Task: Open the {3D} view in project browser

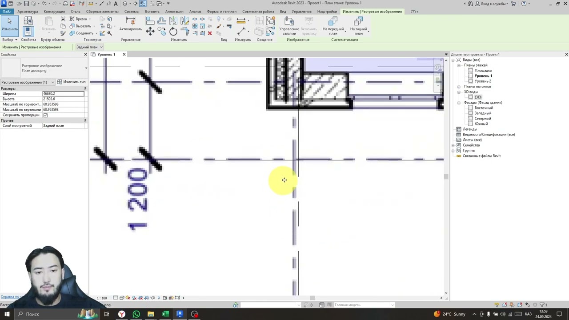Action: tap(478, 97)
